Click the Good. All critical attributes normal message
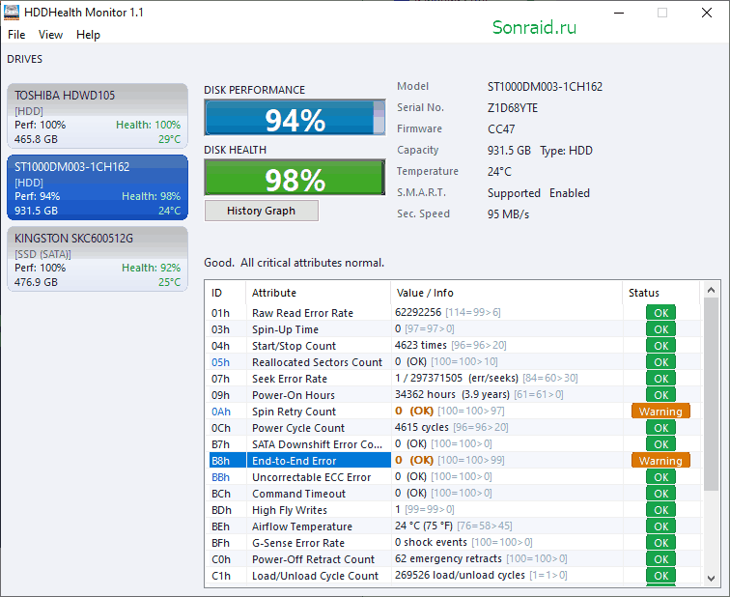730x597 pixels. 294,263
